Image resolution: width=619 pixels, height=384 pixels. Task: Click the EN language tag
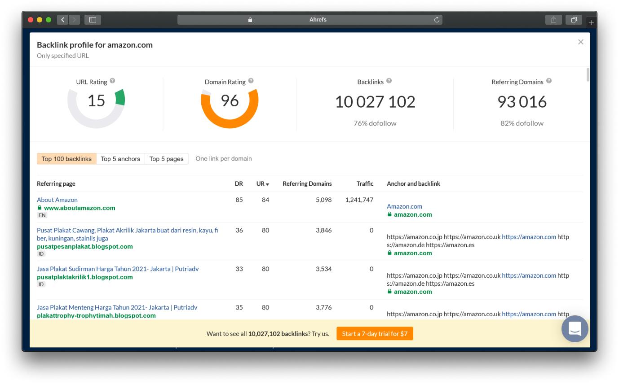tap(42, 215)
